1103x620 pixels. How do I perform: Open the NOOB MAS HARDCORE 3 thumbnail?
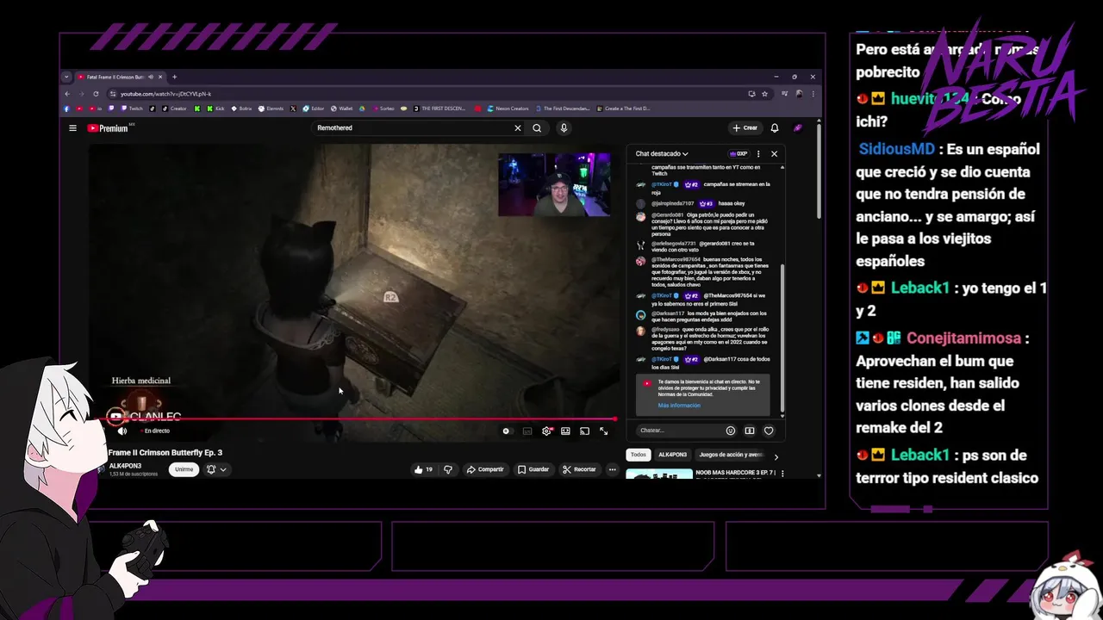659,474
